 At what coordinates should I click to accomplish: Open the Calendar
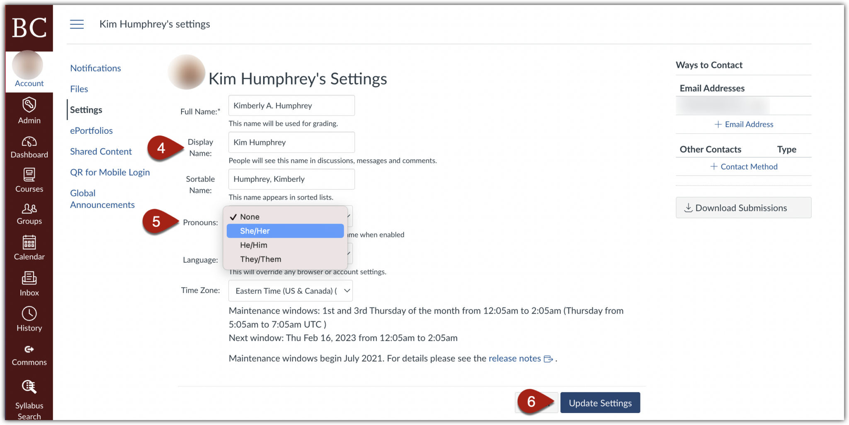point(29,247)
